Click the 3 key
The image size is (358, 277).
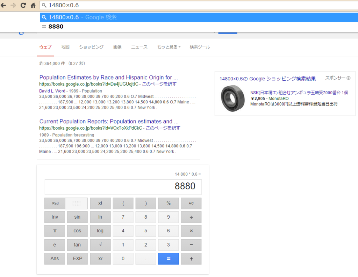169,245
